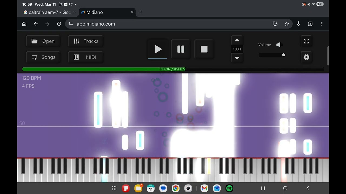Mute audio with the Volume speaker icon
The height and width of the screenshot is (194, 346).
click(x=279, y=45)
